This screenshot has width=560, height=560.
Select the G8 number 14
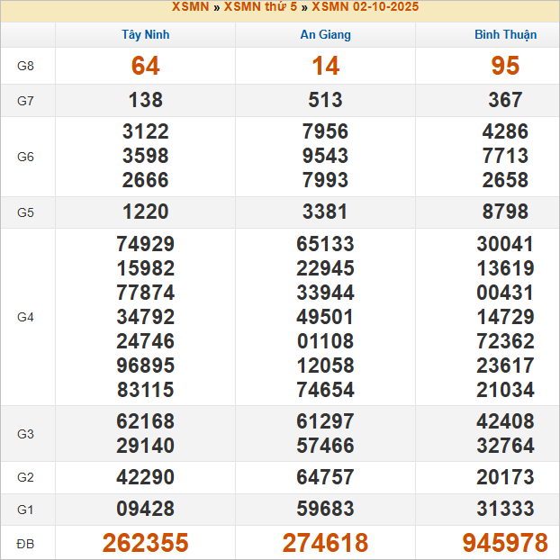click(325, 66)
